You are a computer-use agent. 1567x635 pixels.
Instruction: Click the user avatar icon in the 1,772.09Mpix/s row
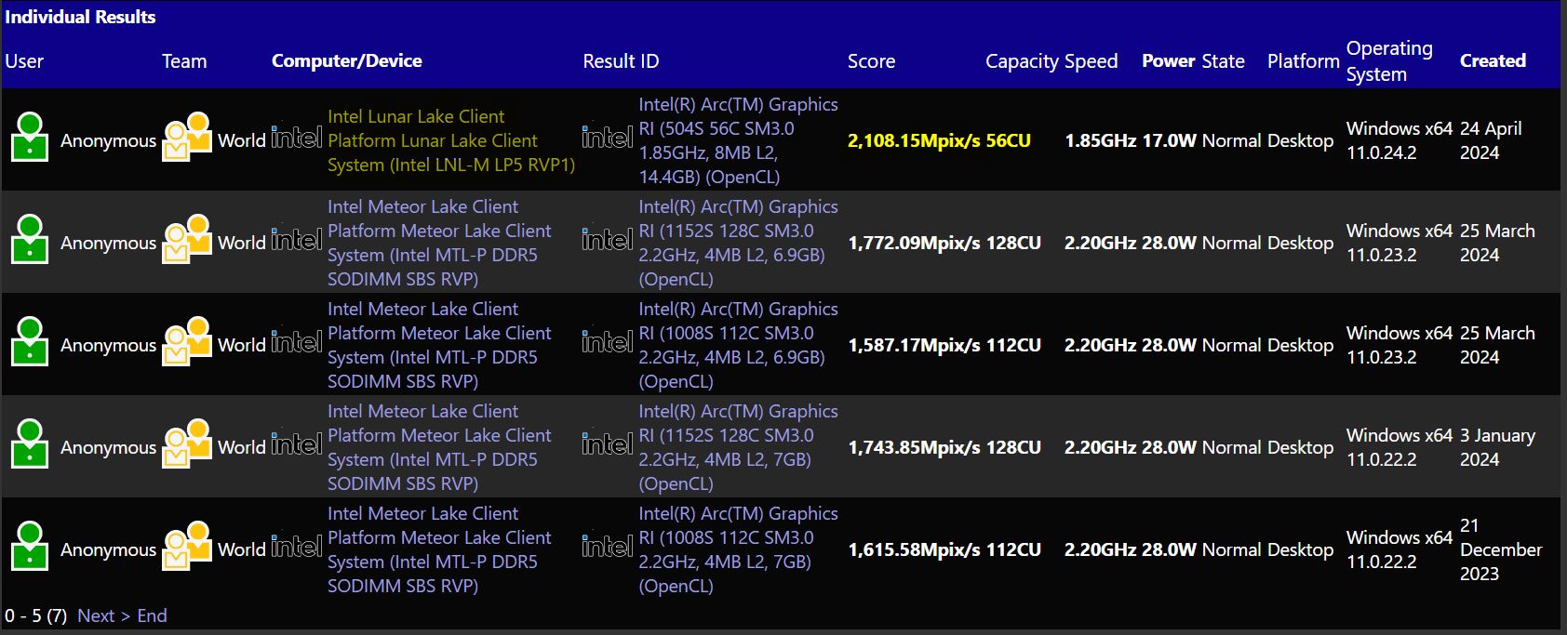click(x=30, y=240)
